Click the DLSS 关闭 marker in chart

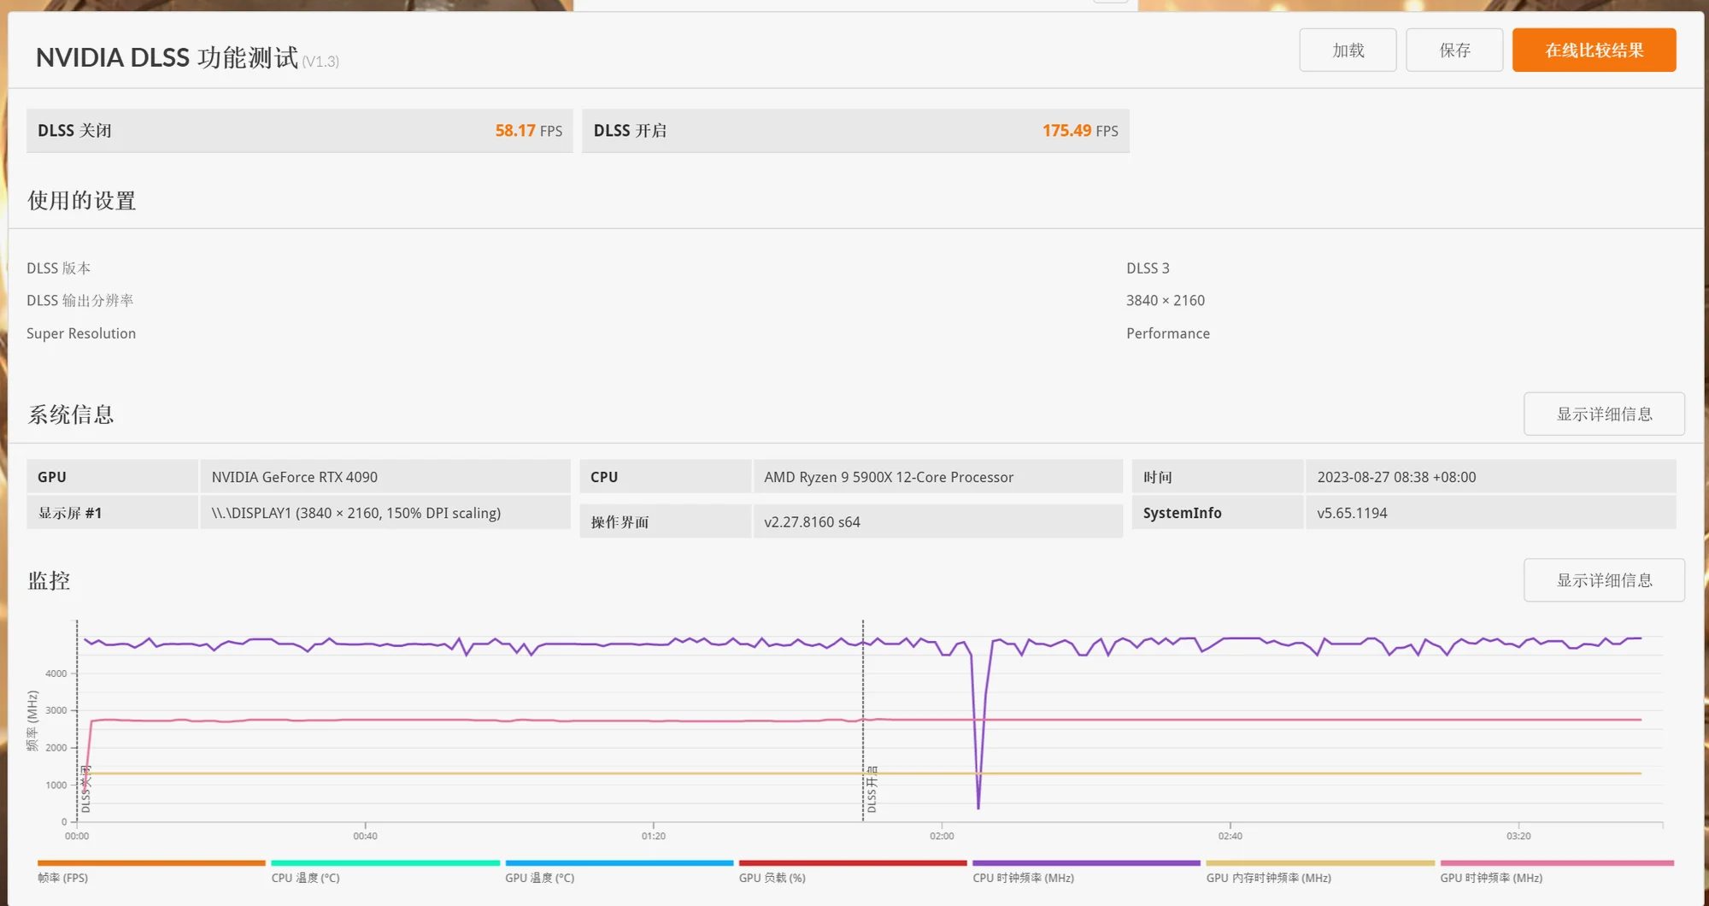[x=85, y=789]
